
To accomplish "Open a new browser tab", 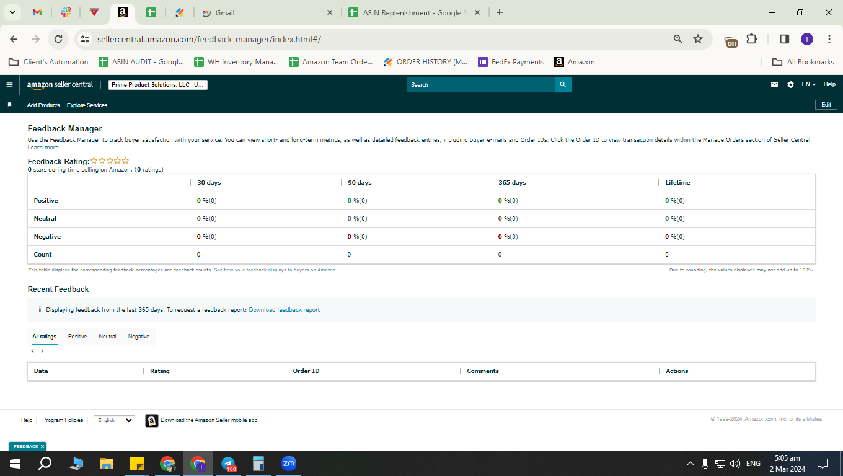I will 500,12.
